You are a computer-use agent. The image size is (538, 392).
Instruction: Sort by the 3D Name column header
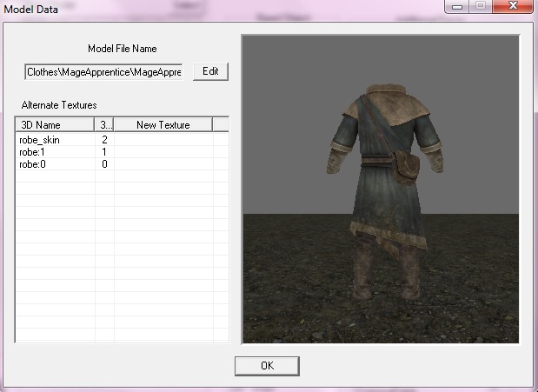pyautogui.click(x=55, y=124)
